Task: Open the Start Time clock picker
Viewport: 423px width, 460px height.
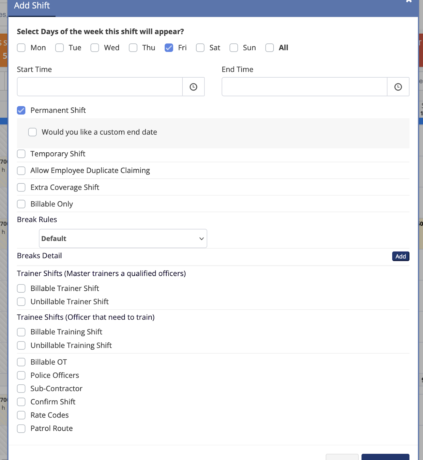Action: pyautogui.click(x=193, y=87)
